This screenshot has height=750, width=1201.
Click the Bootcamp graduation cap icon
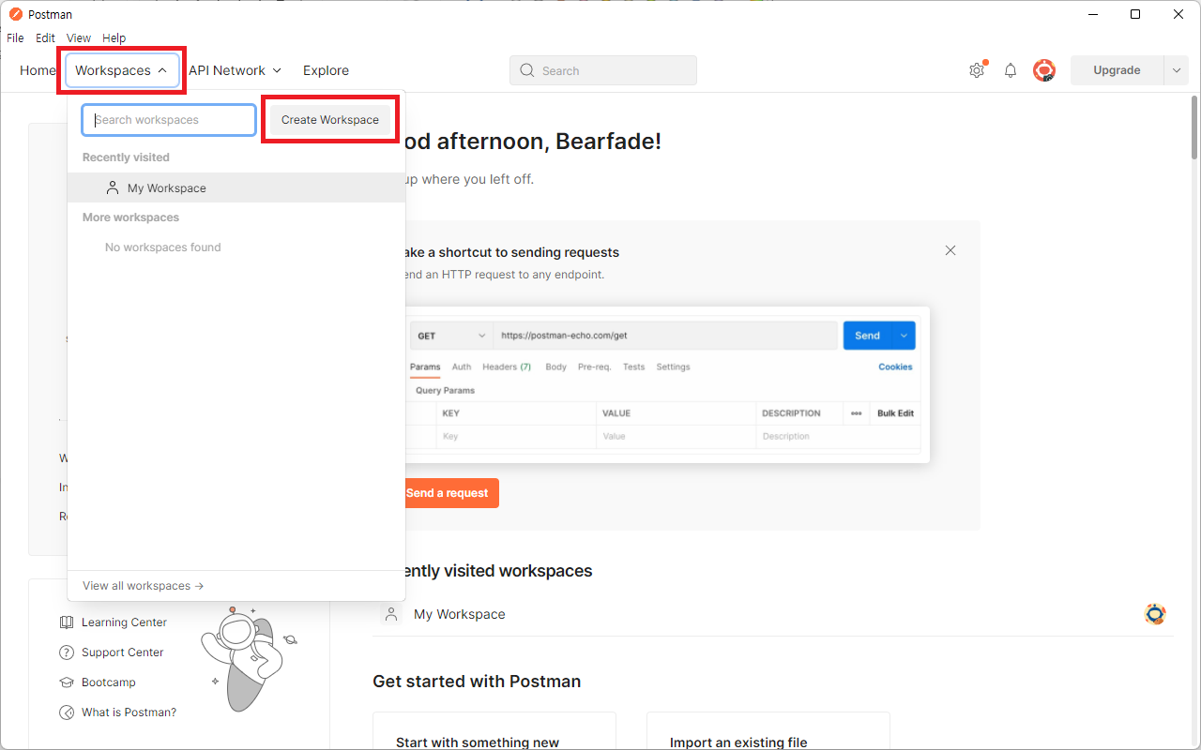click(67, 682)
